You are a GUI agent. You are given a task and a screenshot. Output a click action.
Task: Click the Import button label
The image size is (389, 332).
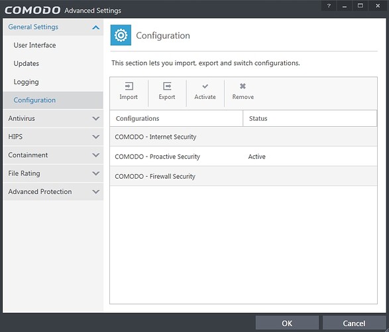[129, 97]
